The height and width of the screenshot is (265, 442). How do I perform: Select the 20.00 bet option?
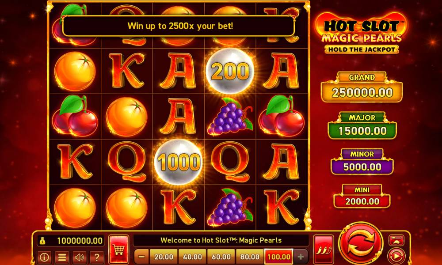click(164, 257)
